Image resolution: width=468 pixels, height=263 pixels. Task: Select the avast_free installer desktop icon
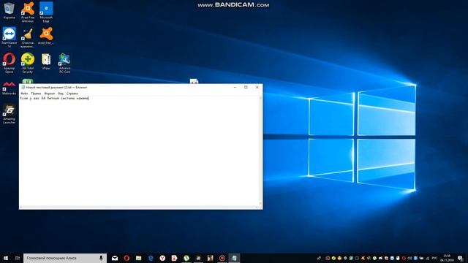point(46,35)
